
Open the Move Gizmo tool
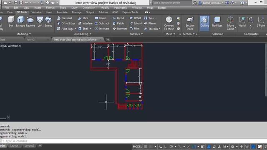tap(230, 23)
